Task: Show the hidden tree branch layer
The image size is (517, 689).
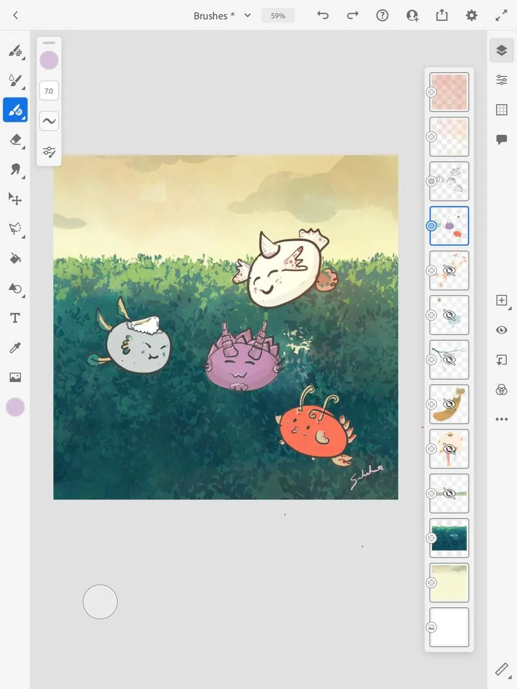Action: click(449, 360)
